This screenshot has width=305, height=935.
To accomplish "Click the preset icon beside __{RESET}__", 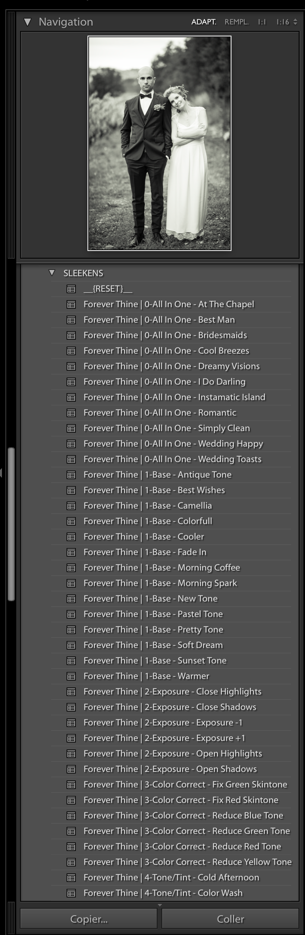I will (71, 289).
